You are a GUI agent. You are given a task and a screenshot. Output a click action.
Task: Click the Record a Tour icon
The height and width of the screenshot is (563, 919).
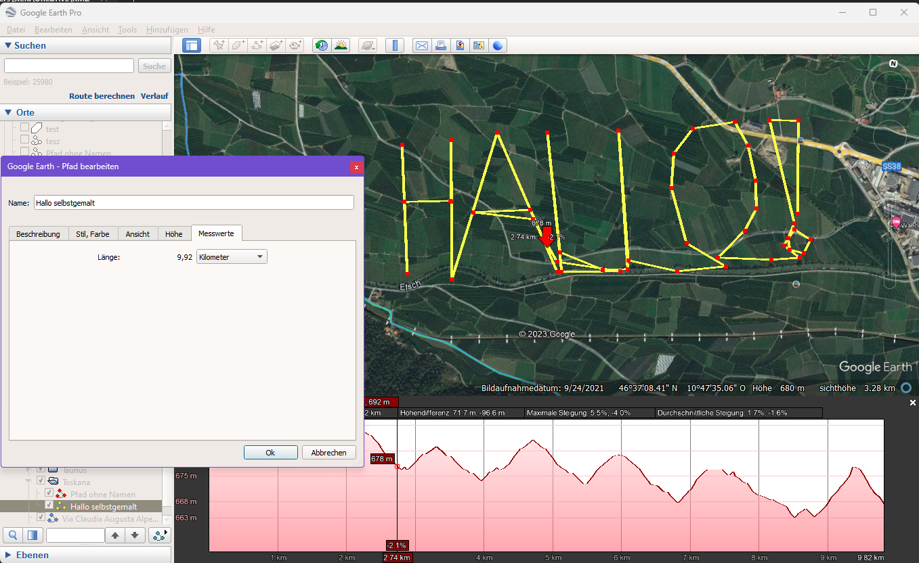tap(295, 45)
